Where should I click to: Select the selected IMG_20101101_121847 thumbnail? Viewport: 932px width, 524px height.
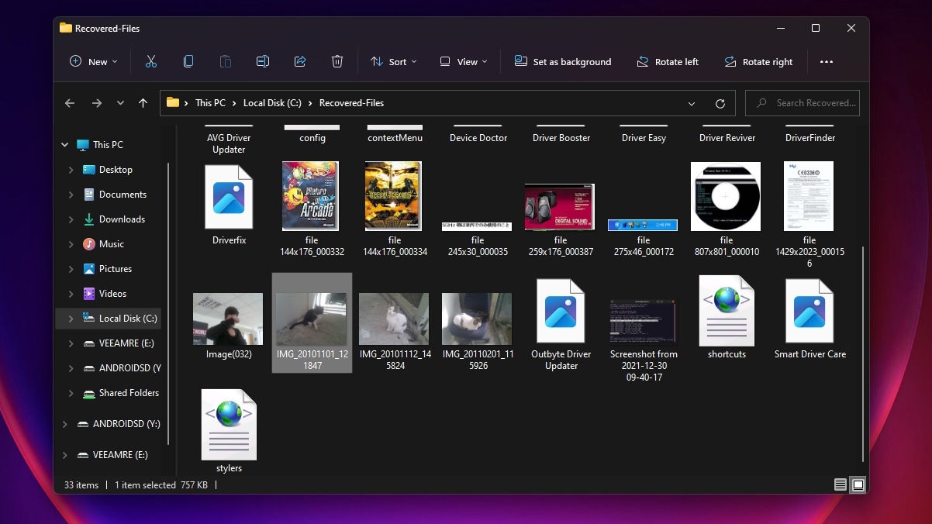point(311,319)
